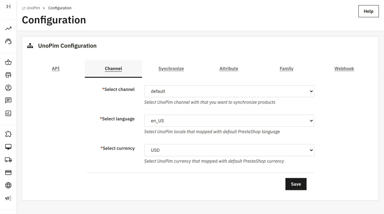
Task: Open Shipping truck icon in sidebar
Action: 8,160
